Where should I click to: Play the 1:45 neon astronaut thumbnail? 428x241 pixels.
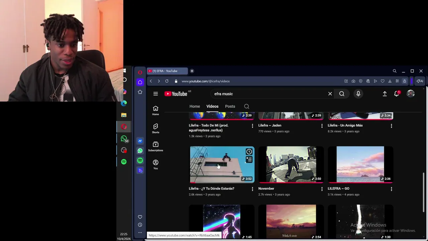pos(221,222)
